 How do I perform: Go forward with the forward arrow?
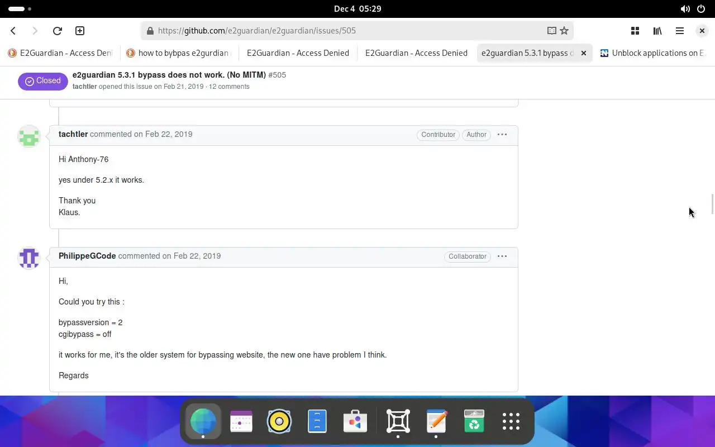point(35,31)
